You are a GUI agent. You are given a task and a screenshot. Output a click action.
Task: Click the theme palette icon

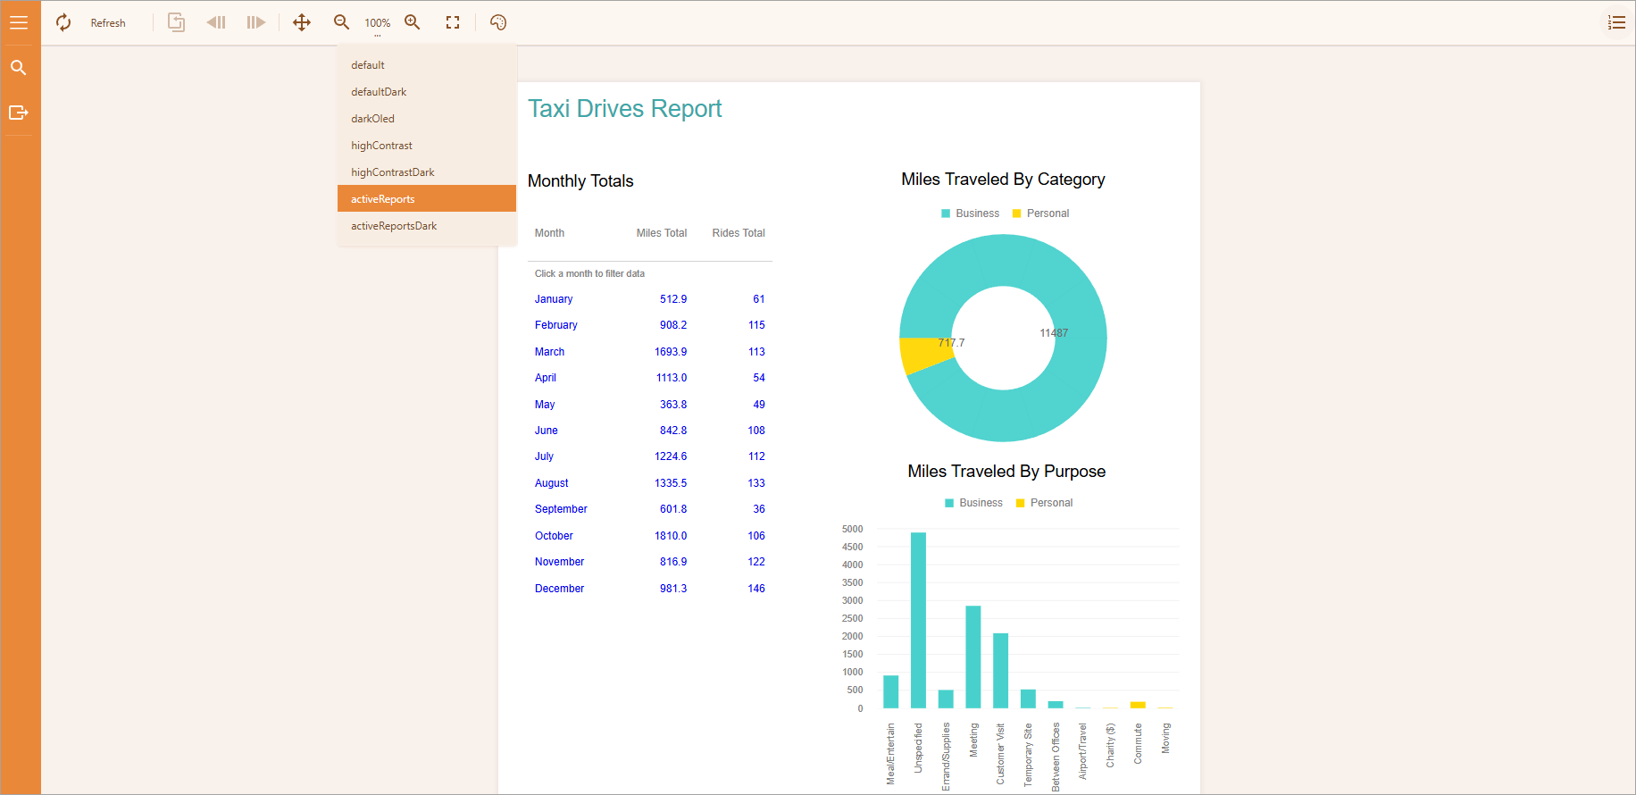click(x=498, y=22)
